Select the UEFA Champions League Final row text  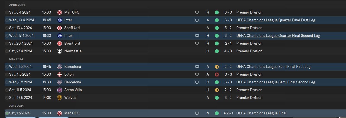(261, 113)
